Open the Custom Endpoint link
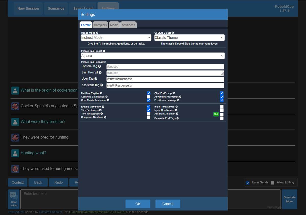 [x=50, y=212]
